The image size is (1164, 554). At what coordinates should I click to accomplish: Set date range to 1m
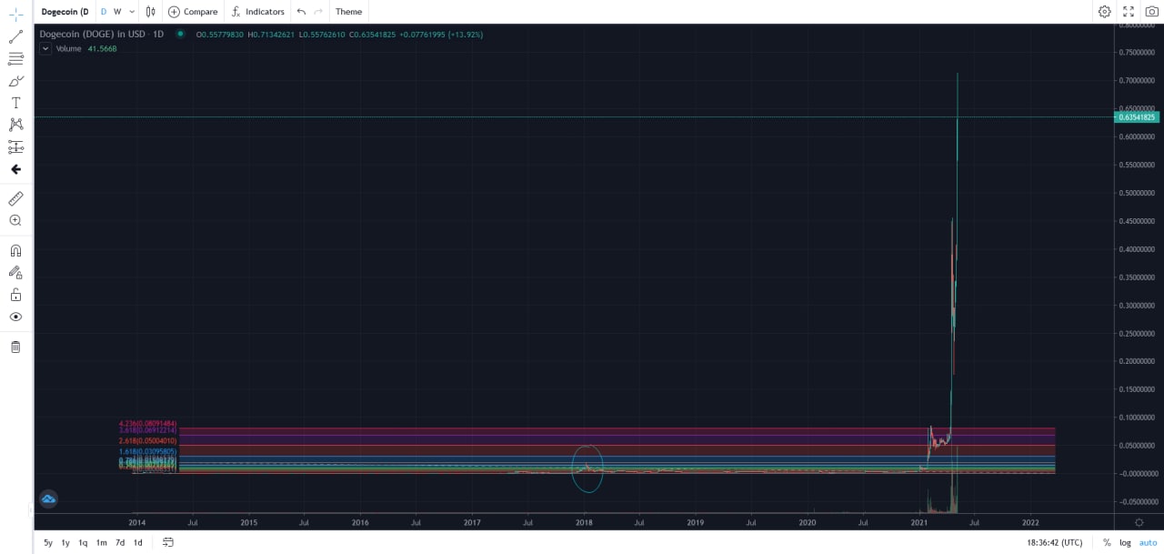[101, 543]
